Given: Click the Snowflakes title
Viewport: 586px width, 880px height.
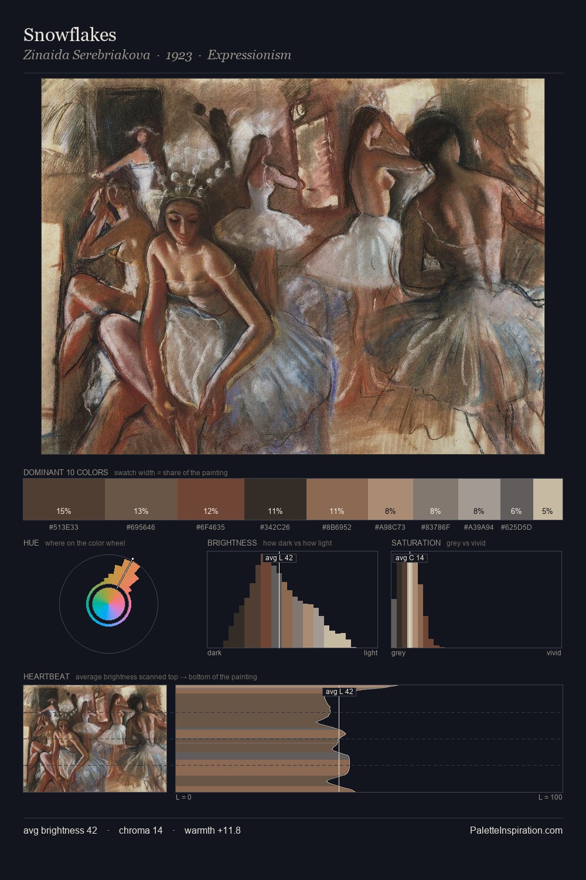Looking at the screenshot, I should point(70,35).
